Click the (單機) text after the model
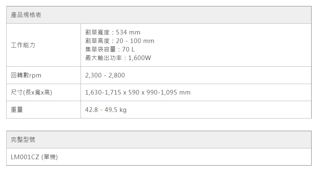The width and height of the screenshot is (319, 171). coord(50,157)
